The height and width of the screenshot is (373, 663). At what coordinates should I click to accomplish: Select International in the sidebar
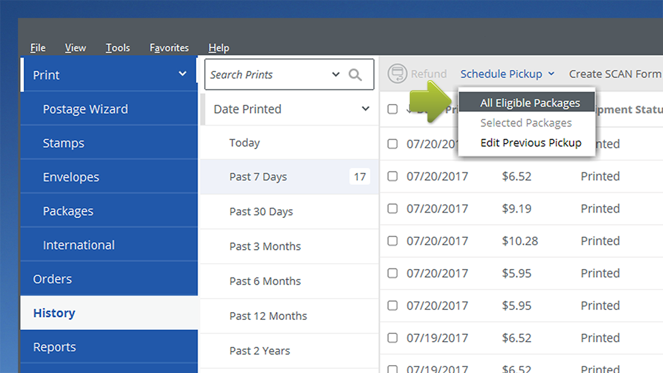(109, 245)
